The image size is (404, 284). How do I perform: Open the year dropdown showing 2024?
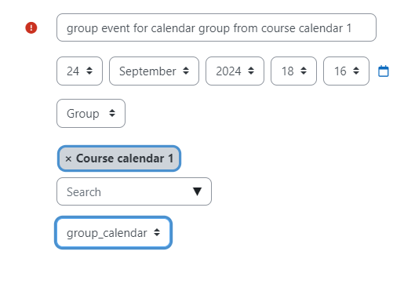click(x=235, y=71)
